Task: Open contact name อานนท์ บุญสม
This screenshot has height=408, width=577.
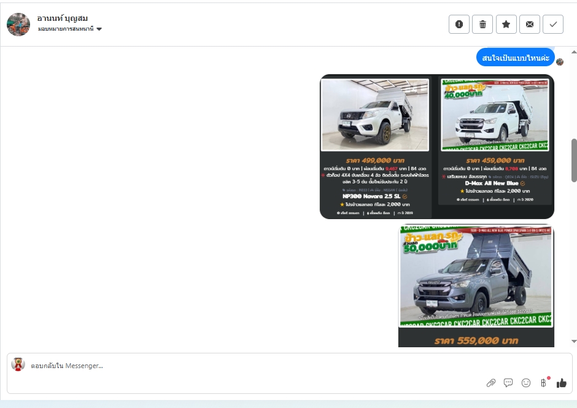Action: (62, 18)
